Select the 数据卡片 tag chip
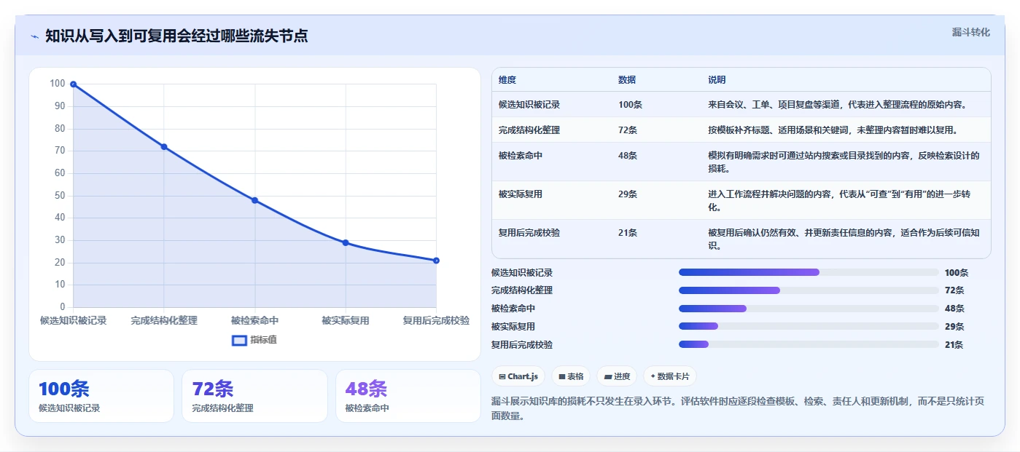 [670, 376]
